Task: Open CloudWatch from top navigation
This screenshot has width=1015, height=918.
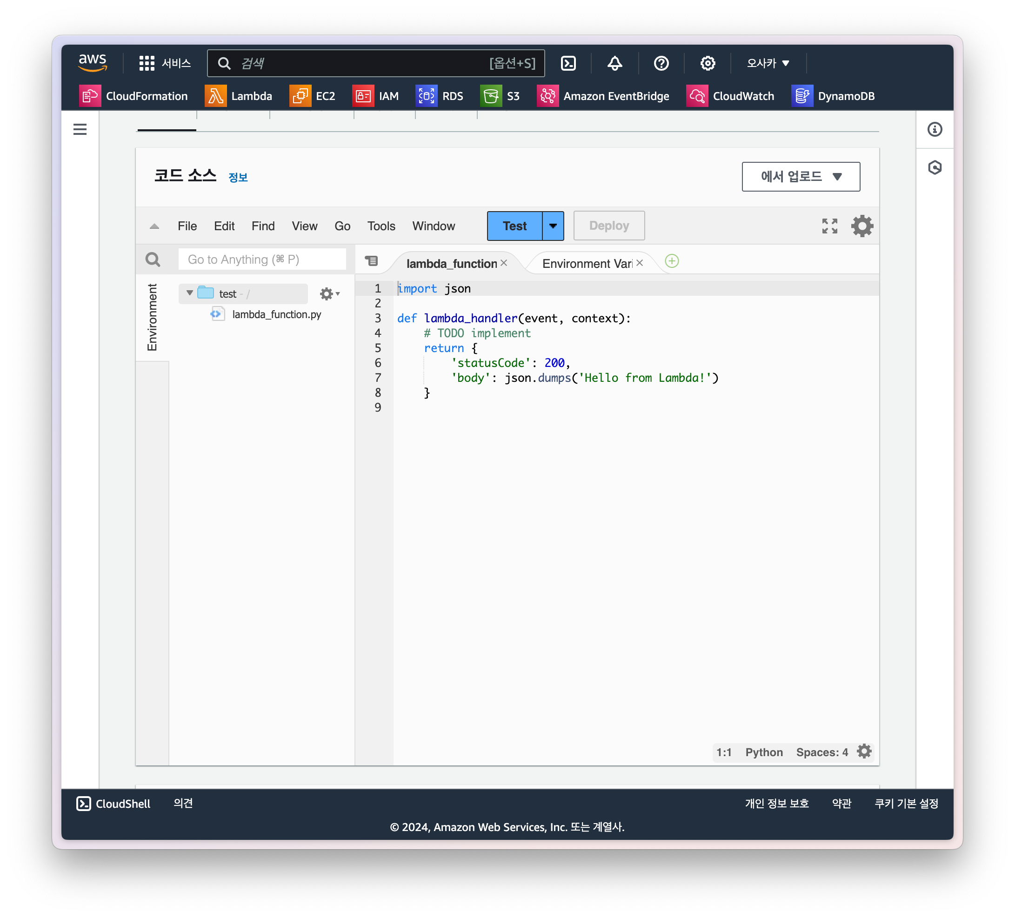Action: [x=743, y=95]
